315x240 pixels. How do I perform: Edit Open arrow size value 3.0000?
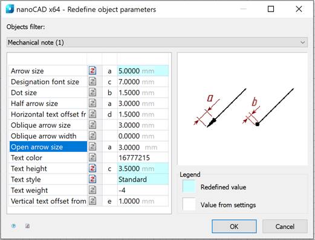click(x=143, y=147)
